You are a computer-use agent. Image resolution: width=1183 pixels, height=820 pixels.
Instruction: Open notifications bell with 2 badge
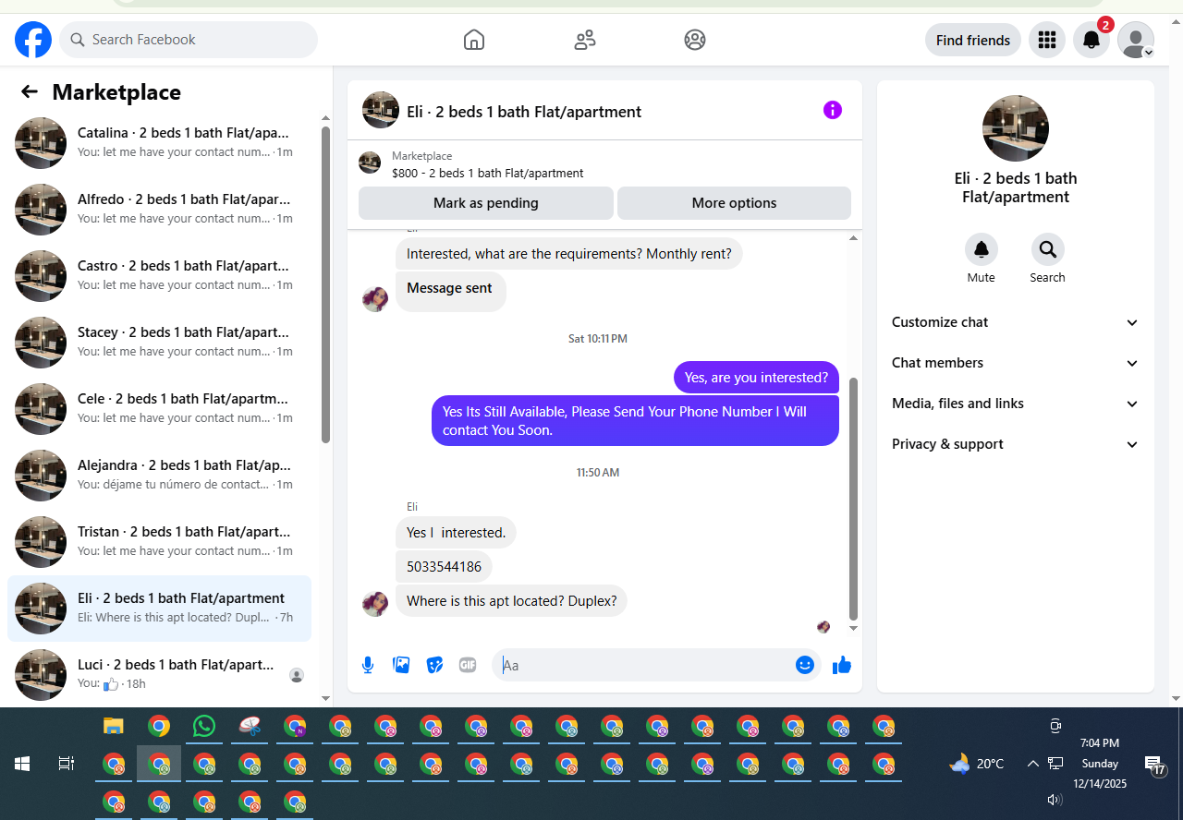point(1092,40)
